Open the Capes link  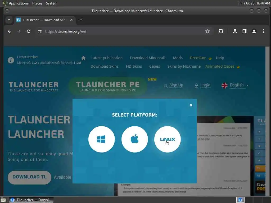(155, 66)
